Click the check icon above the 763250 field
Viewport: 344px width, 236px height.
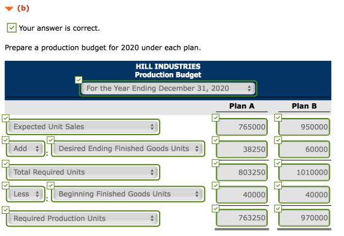216,208
